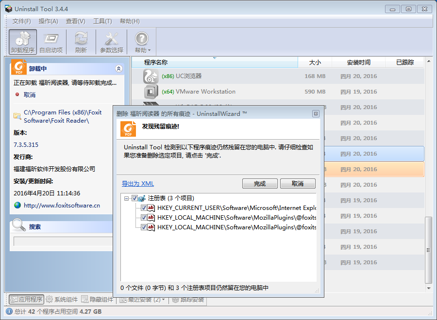
Task: Select the VMware Workstation program icon
Action: (151, 92)
